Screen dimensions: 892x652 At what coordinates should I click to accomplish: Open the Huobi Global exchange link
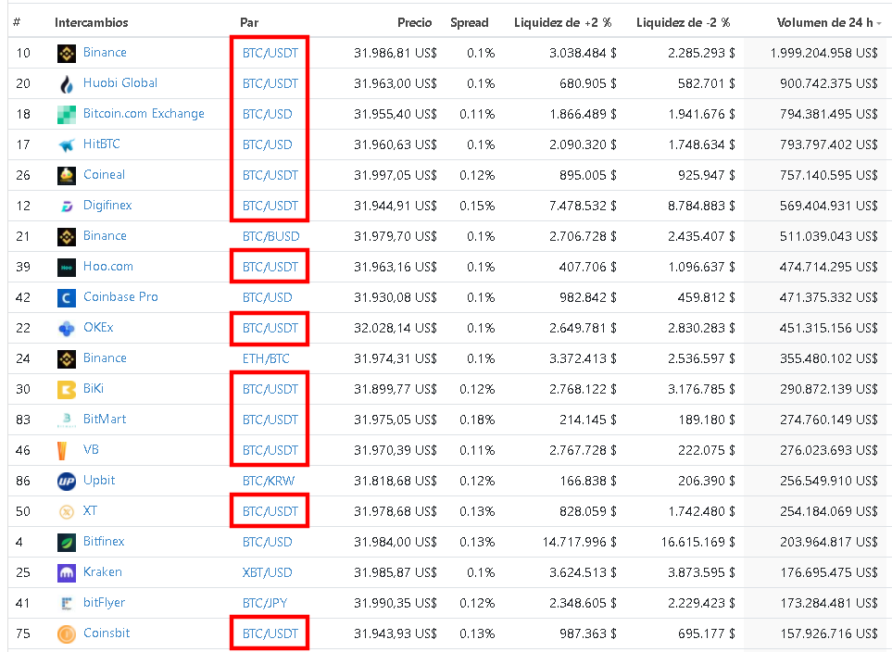click(120, 83)
